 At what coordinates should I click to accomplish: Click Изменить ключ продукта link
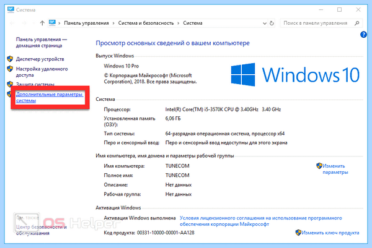(330, 233)
